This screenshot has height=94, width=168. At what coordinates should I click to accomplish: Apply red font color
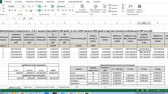point(31,10)
